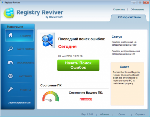Click errors found count 650 text
The height and width of the screenshot is (117, 150).
coord(124,43)
